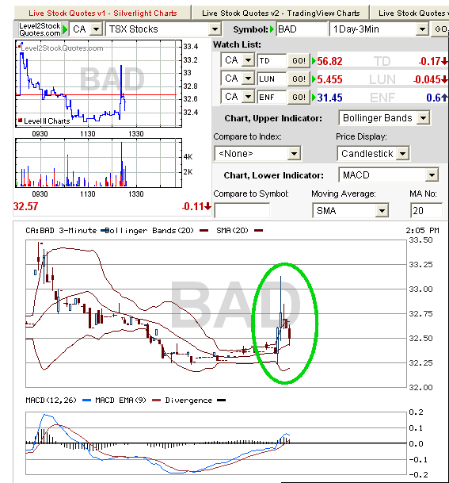Viewport: 449px width, 483px height.
Task: Click the TD watch list symbol field
Action: coord(272,60)
